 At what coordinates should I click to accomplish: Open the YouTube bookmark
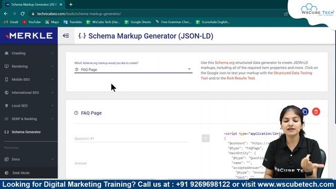[31, 22]
